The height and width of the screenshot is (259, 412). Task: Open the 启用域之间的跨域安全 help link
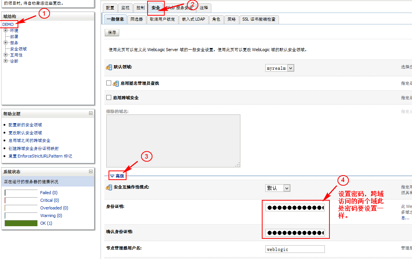click(29, 140)
